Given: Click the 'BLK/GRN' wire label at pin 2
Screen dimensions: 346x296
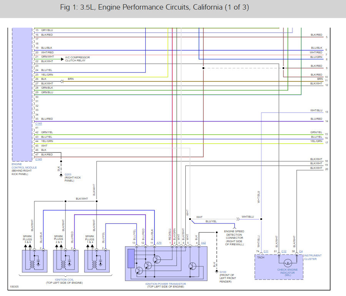Looking at the screenshot, I should point(174,234).
